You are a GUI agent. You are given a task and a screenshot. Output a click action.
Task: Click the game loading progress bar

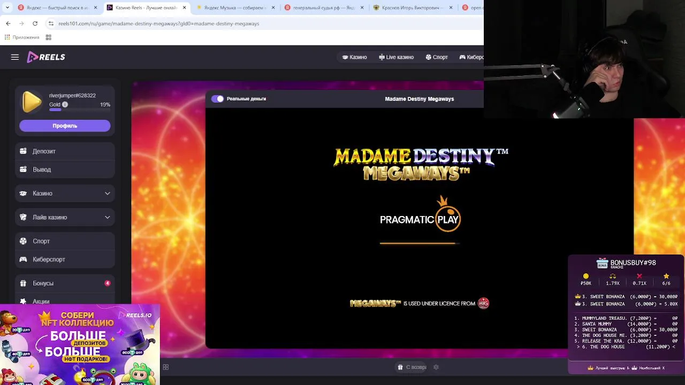pos(420,243)
